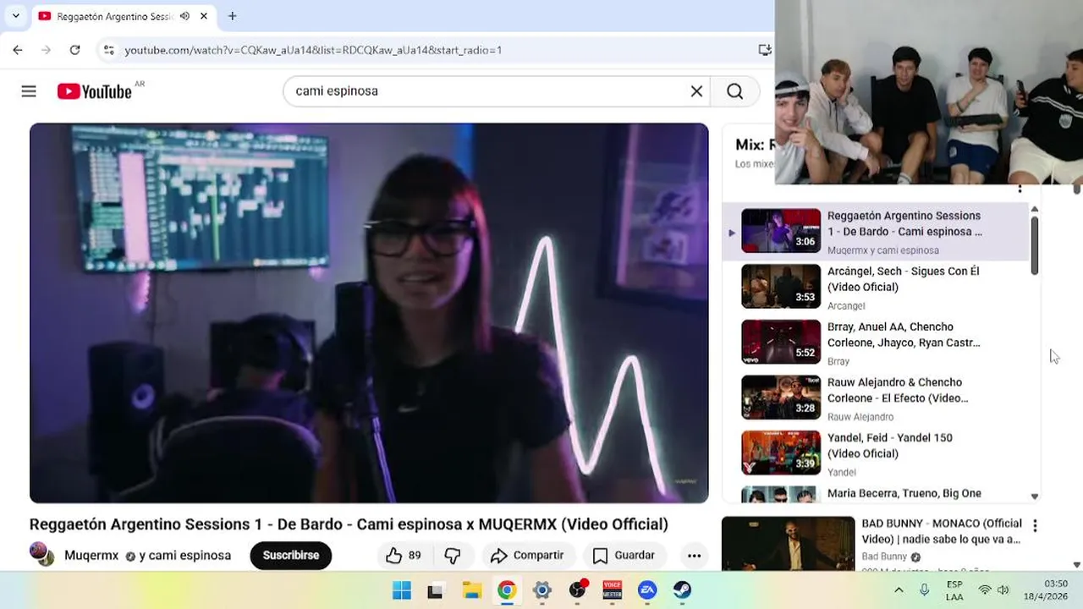Mute the tab via speaker icon

tap(184, 16)
